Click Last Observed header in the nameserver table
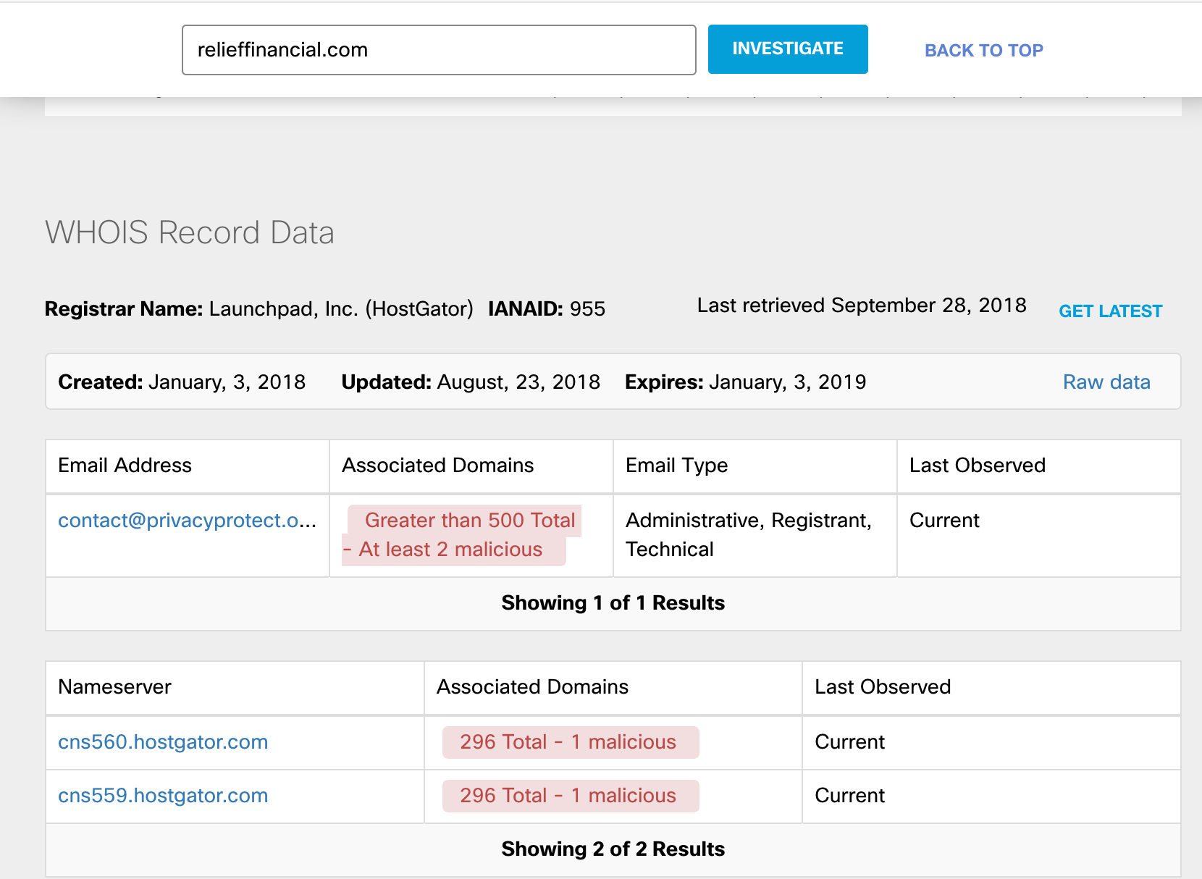The image size is (1202, 879). tap(882, 687)
